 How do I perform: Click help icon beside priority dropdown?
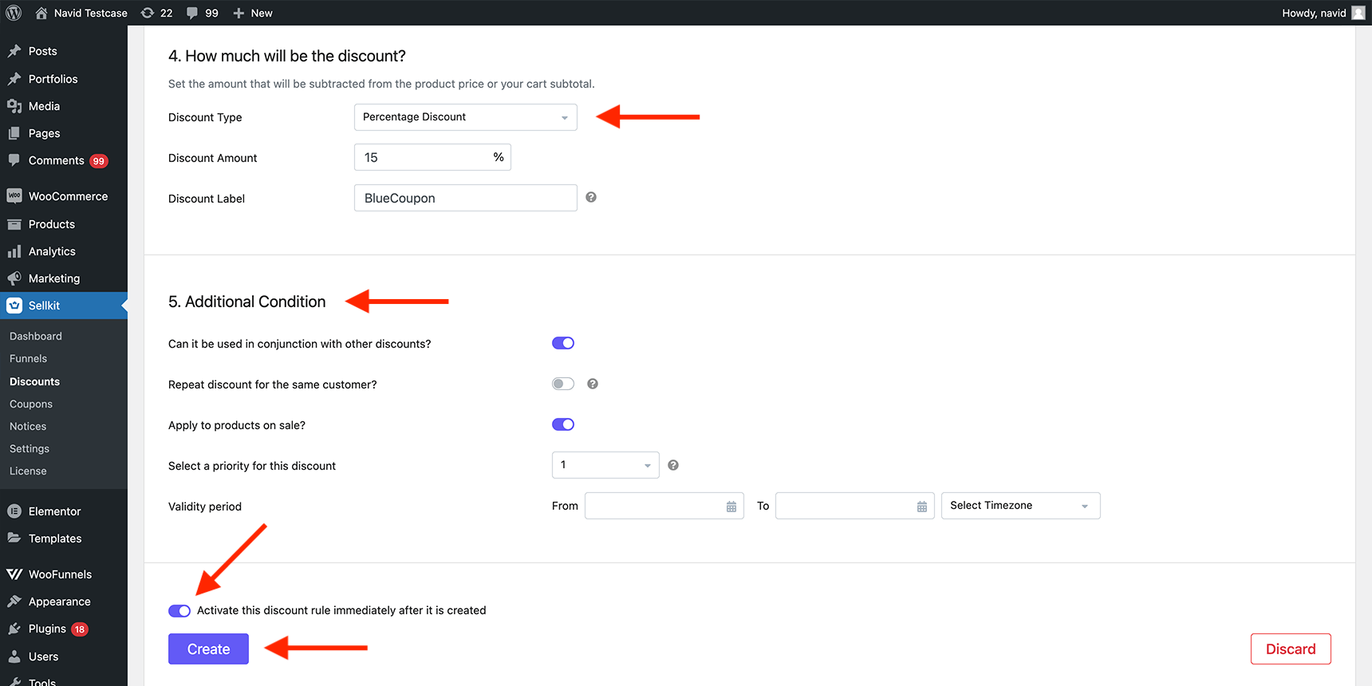point(673,465)
